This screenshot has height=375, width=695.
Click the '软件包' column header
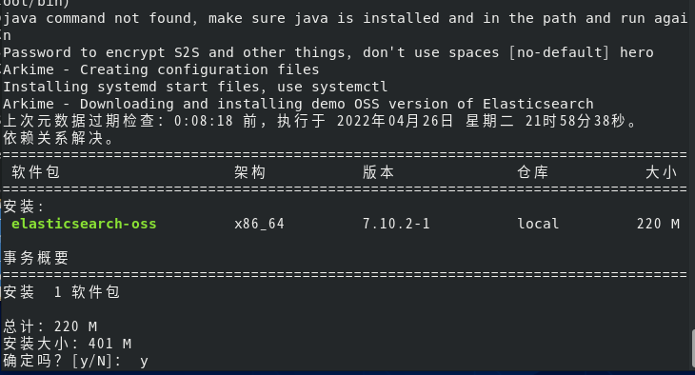(36, 172)
